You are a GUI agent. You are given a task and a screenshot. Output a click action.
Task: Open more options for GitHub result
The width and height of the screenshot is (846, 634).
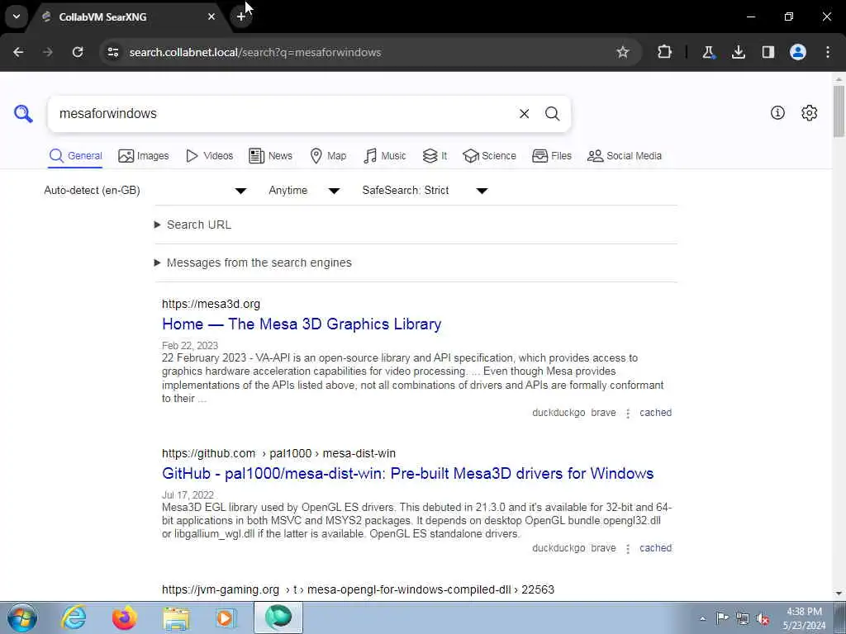click(x=628, y=549)
